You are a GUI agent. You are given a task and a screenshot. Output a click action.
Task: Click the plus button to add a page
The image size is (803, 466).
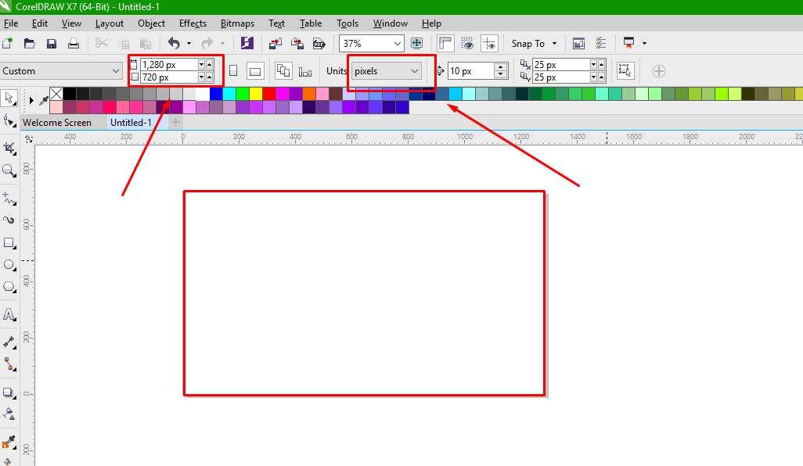point(175,122)
